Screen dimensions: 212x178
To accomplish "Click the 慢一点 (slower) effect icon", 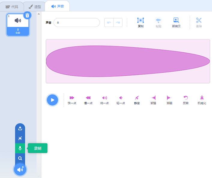I will tap(88, 98).
